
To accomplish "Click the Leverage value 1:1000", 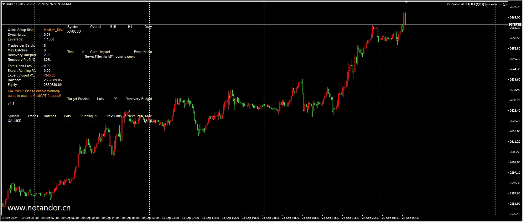I will tap(49, 40).
